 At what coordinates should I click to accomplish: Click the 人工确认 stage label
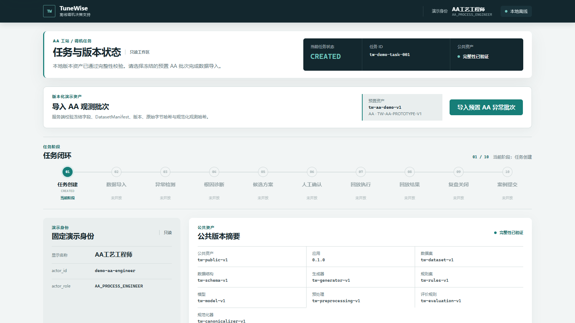312,184
